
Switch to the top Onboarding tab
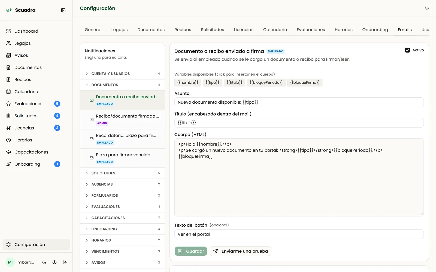(375, 30)
